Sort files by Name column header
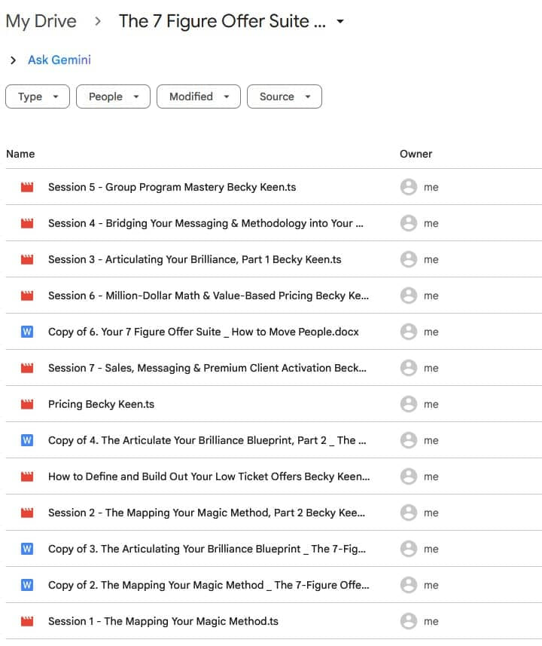 [x=20, y=154]
